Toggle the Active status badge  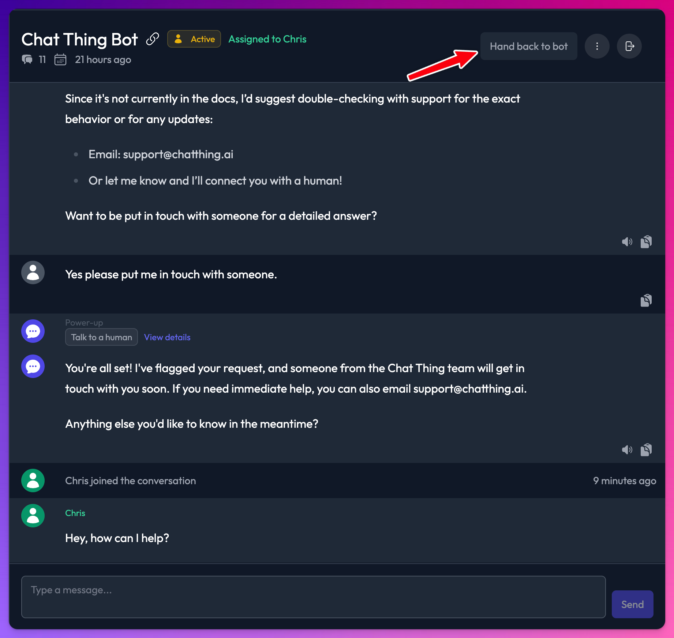[x=194, y=39]
